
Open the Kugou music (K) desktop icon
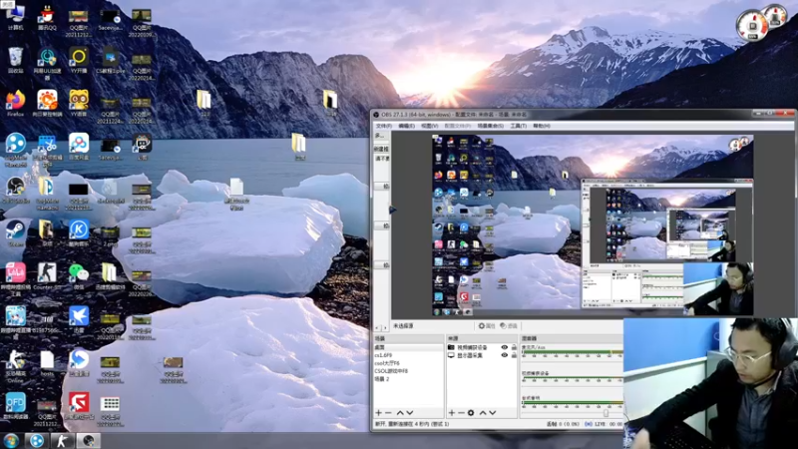(x=79, y=231)
